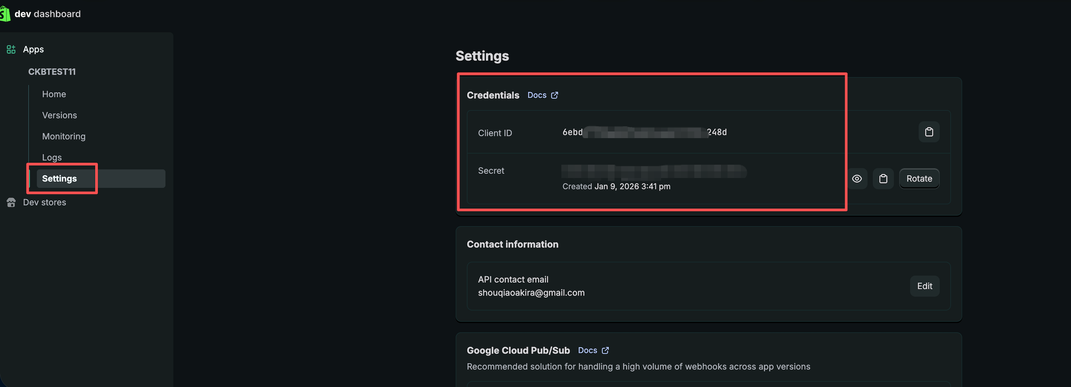Open the Credentials Docs link
1071x387 pixels.
pyautogui.click(x=537, y=95)
